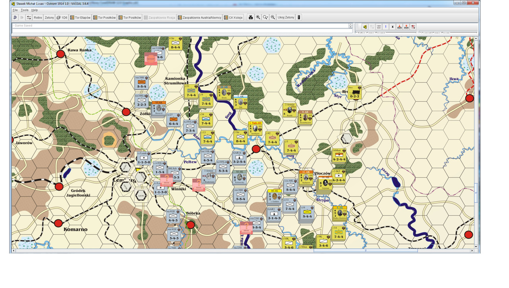Select the 6-4-4 orange infantry counter
Viewport: 509px width, 288px height.
tap(173, 120)
